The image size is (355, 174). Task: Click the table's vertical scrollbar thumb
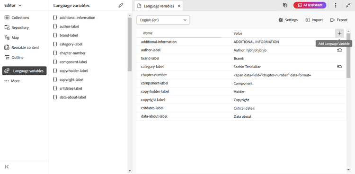click(x=348, y=56)
